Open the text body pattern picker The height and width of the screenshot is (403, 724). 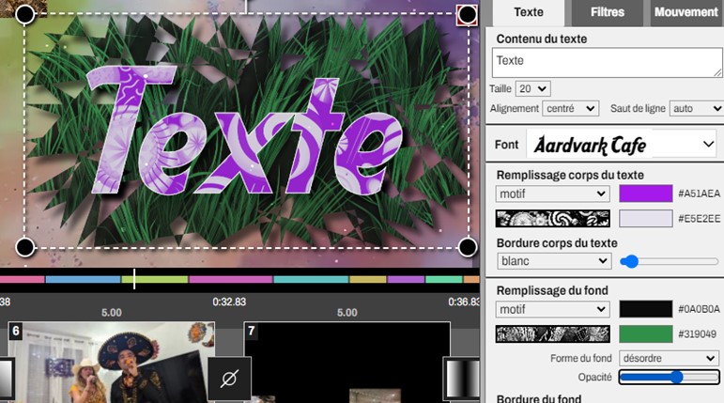point(552,219)
